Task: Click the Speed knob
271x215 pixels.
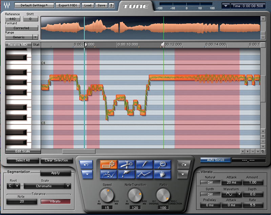Action: click(106, 195)
